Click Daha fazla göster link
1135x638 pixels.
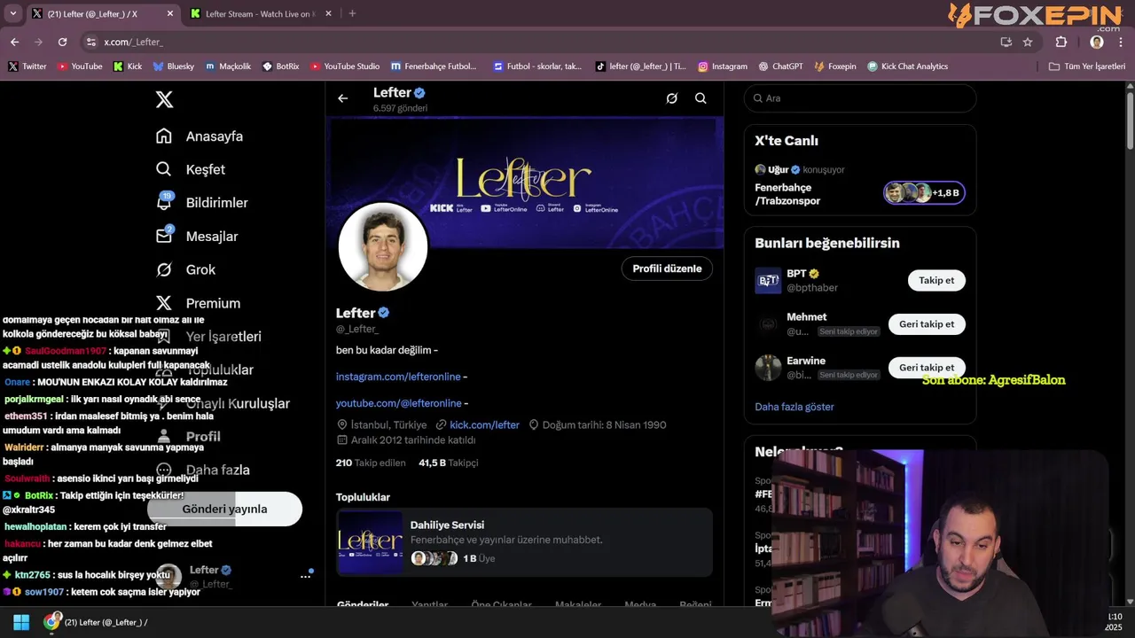click(x=794, y=407)
